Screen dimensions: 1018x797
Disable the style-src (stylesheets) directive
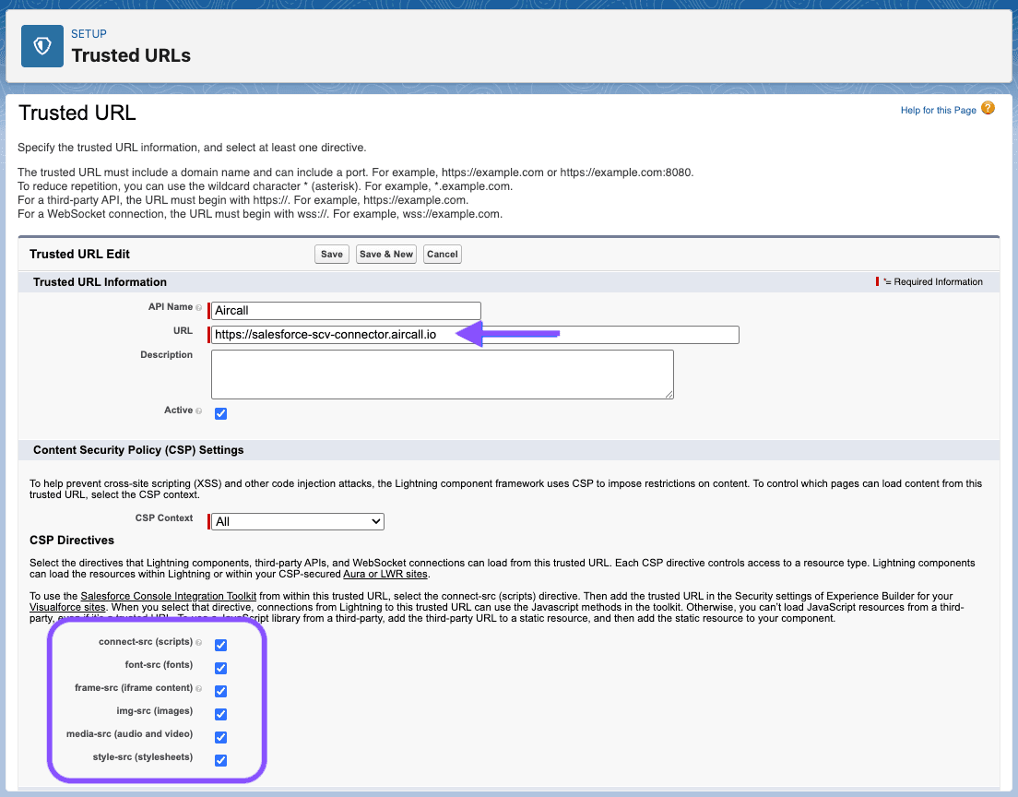[220, 760]
